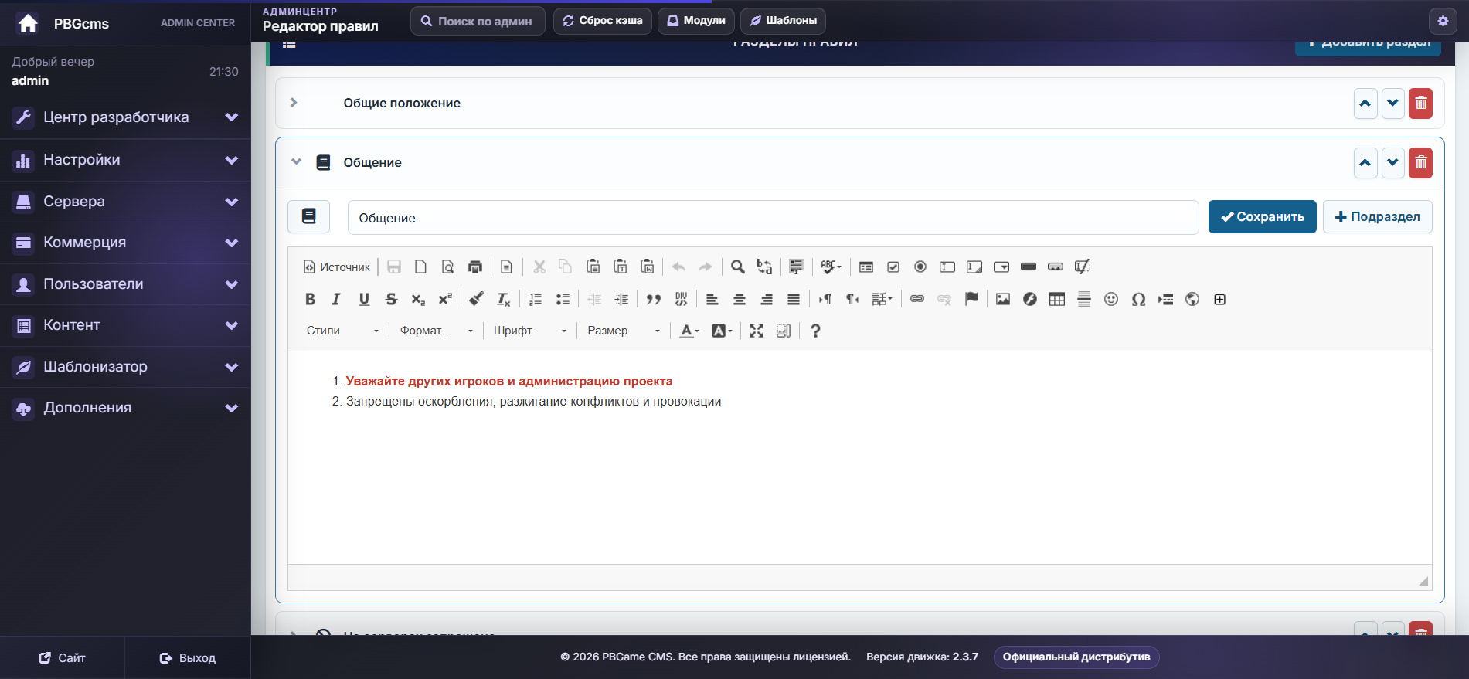The width and height of the screenshot is (1469, 679).
Task: Insert an iframe globe icon
Action: point(1192,300)
